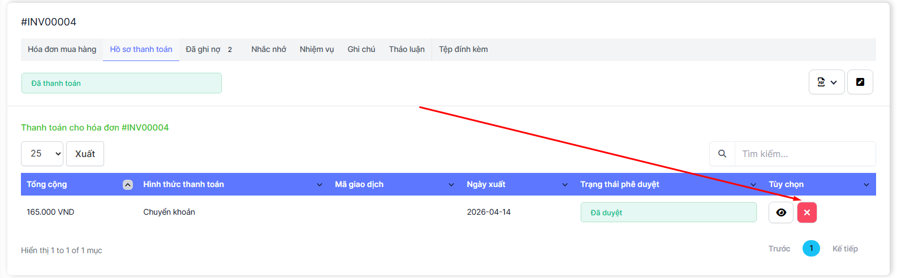Click the Xuất export button
The width and height of the screenshot is (897, 278).
85,154
